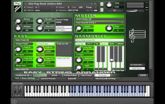Click the Release knob
This screenshot has width=165, height=104.
[x=18, y=28]
